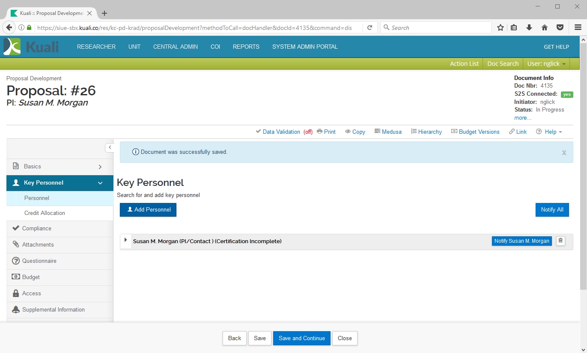The height and width of the screenshot is (353, 587).
Task: Click the browser home icon
Action: click(x=545, y=28)
